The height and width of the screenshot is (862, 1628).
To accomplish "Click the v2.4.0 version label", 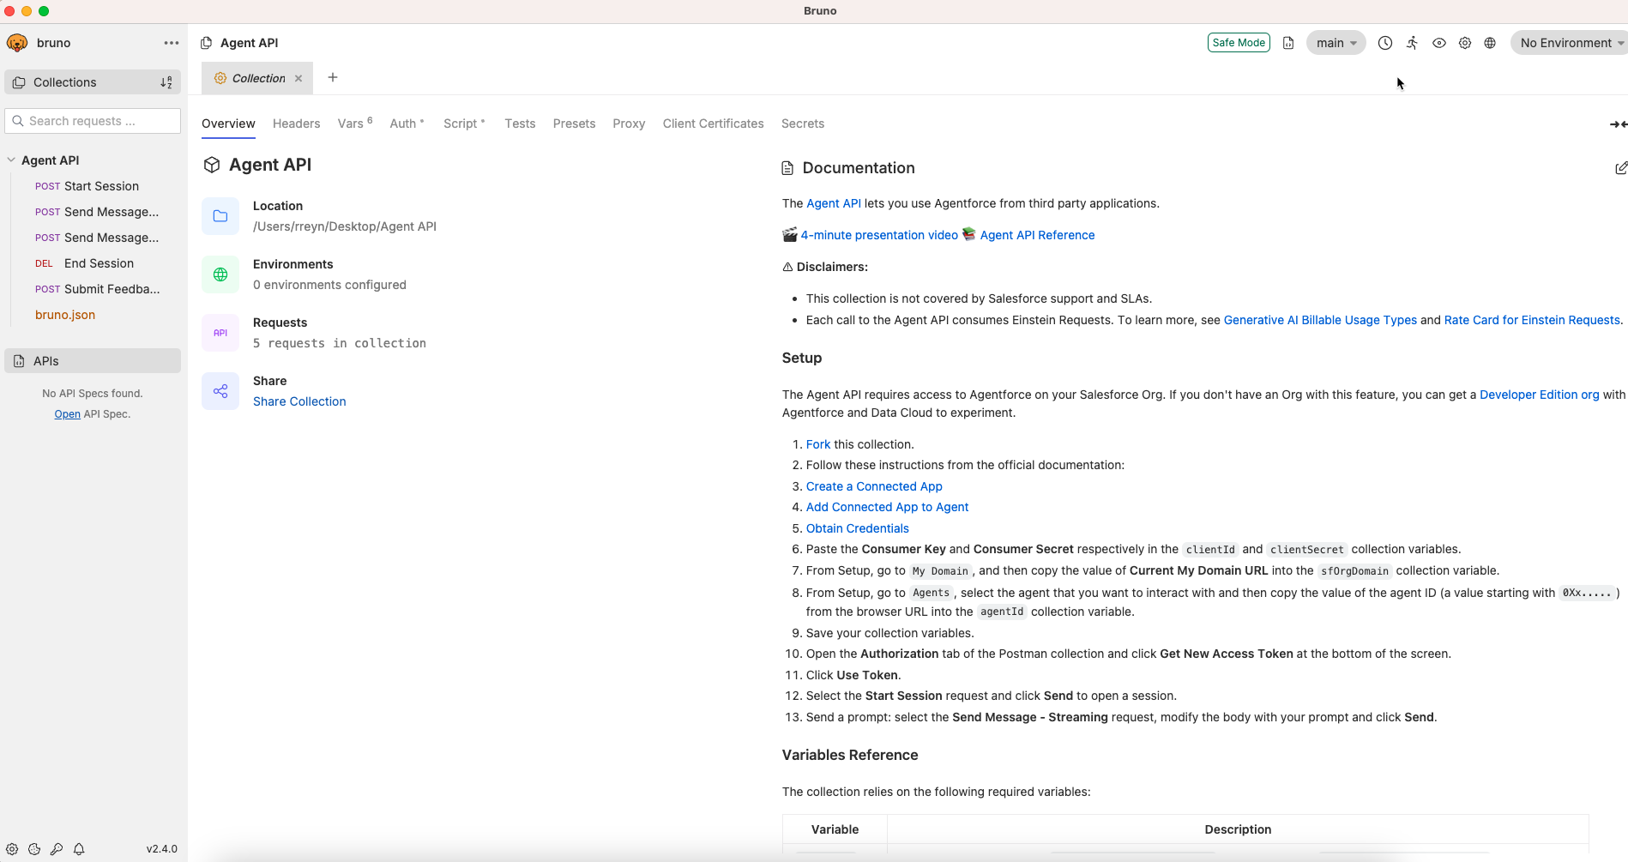I will 162,849.
